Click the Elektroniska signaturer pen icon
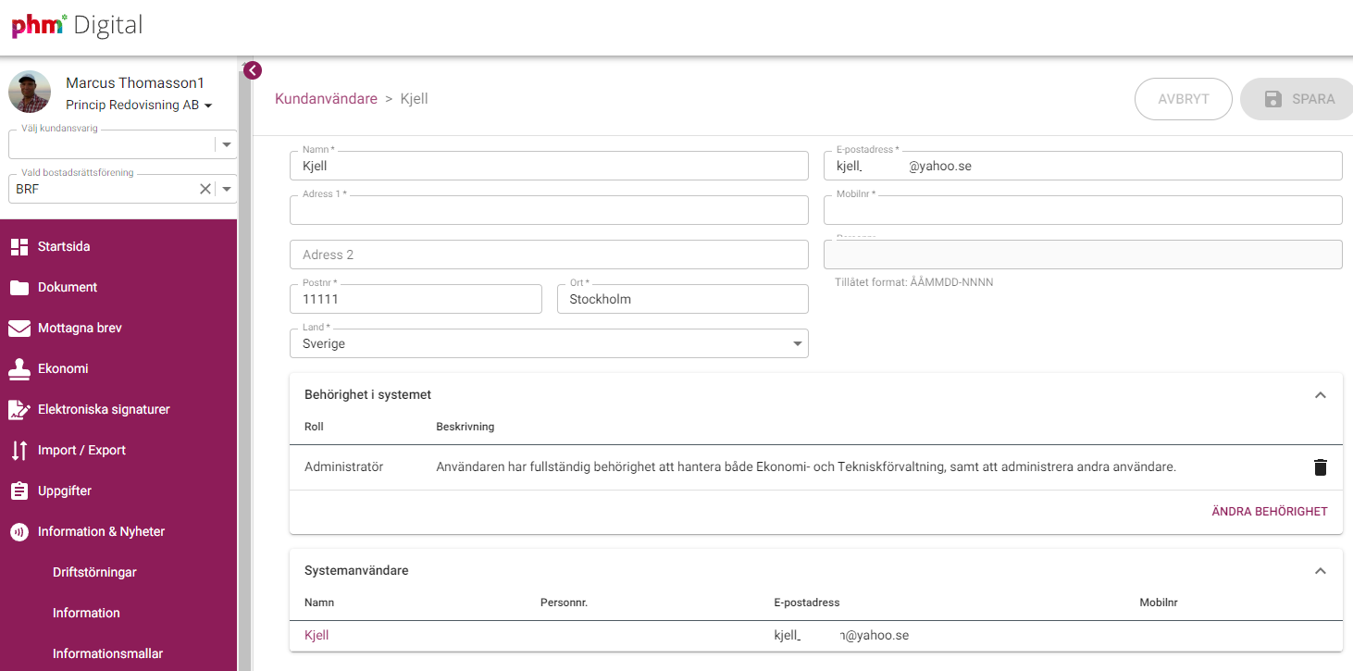The height and width of the screenshot is (671, 1353). [19, 410]
